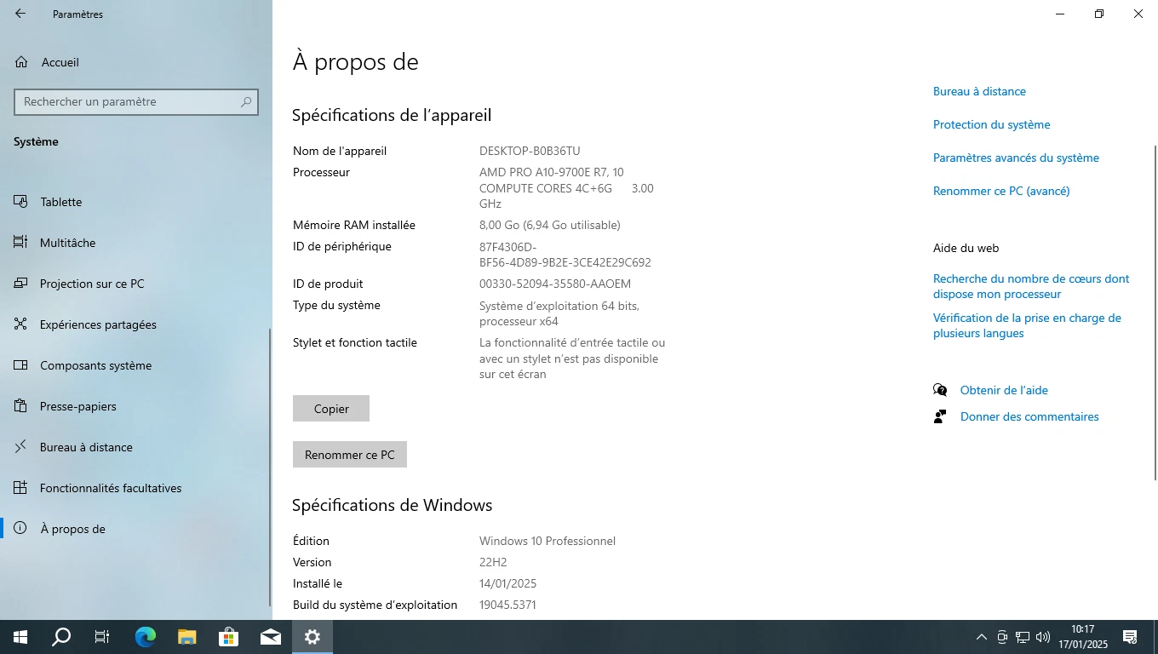Select the Multitâche icon in the sidebar
The image size is (1158, 654).
tap(20, 243)
